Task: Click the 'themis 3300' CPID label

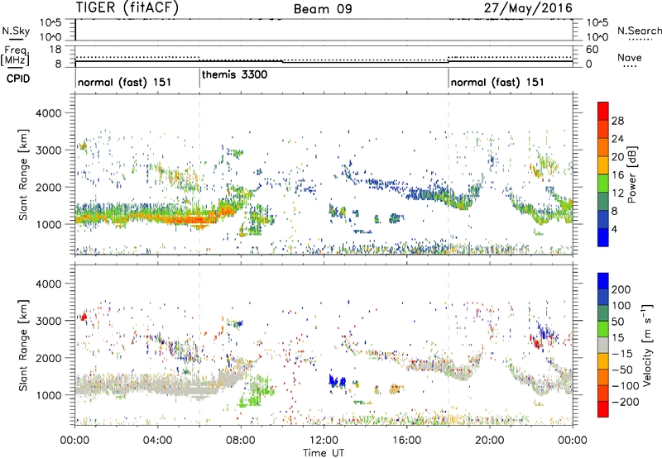Action: click(x=235, y=74)
